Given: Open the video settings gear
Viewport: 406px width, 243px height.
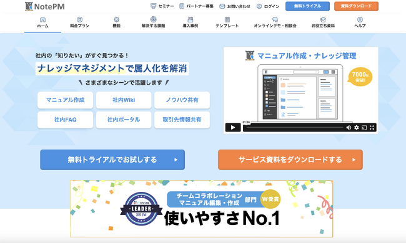Looking at the screenshot, I should (357, 127).
